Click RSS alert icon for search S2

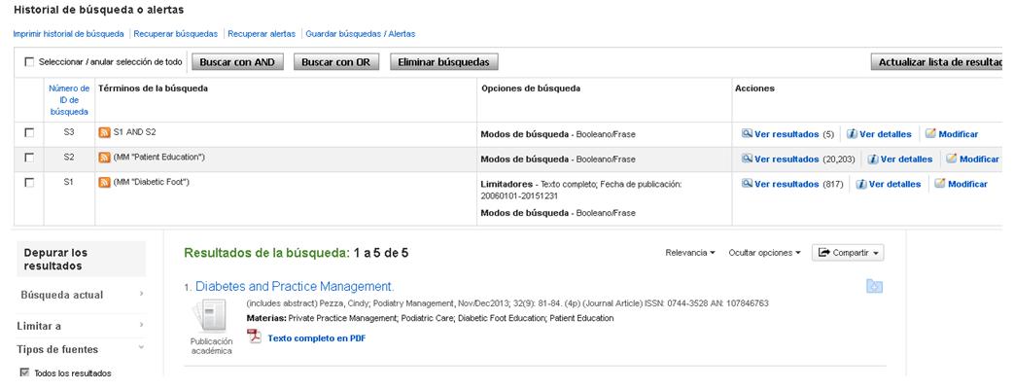(x=104, y=158)
